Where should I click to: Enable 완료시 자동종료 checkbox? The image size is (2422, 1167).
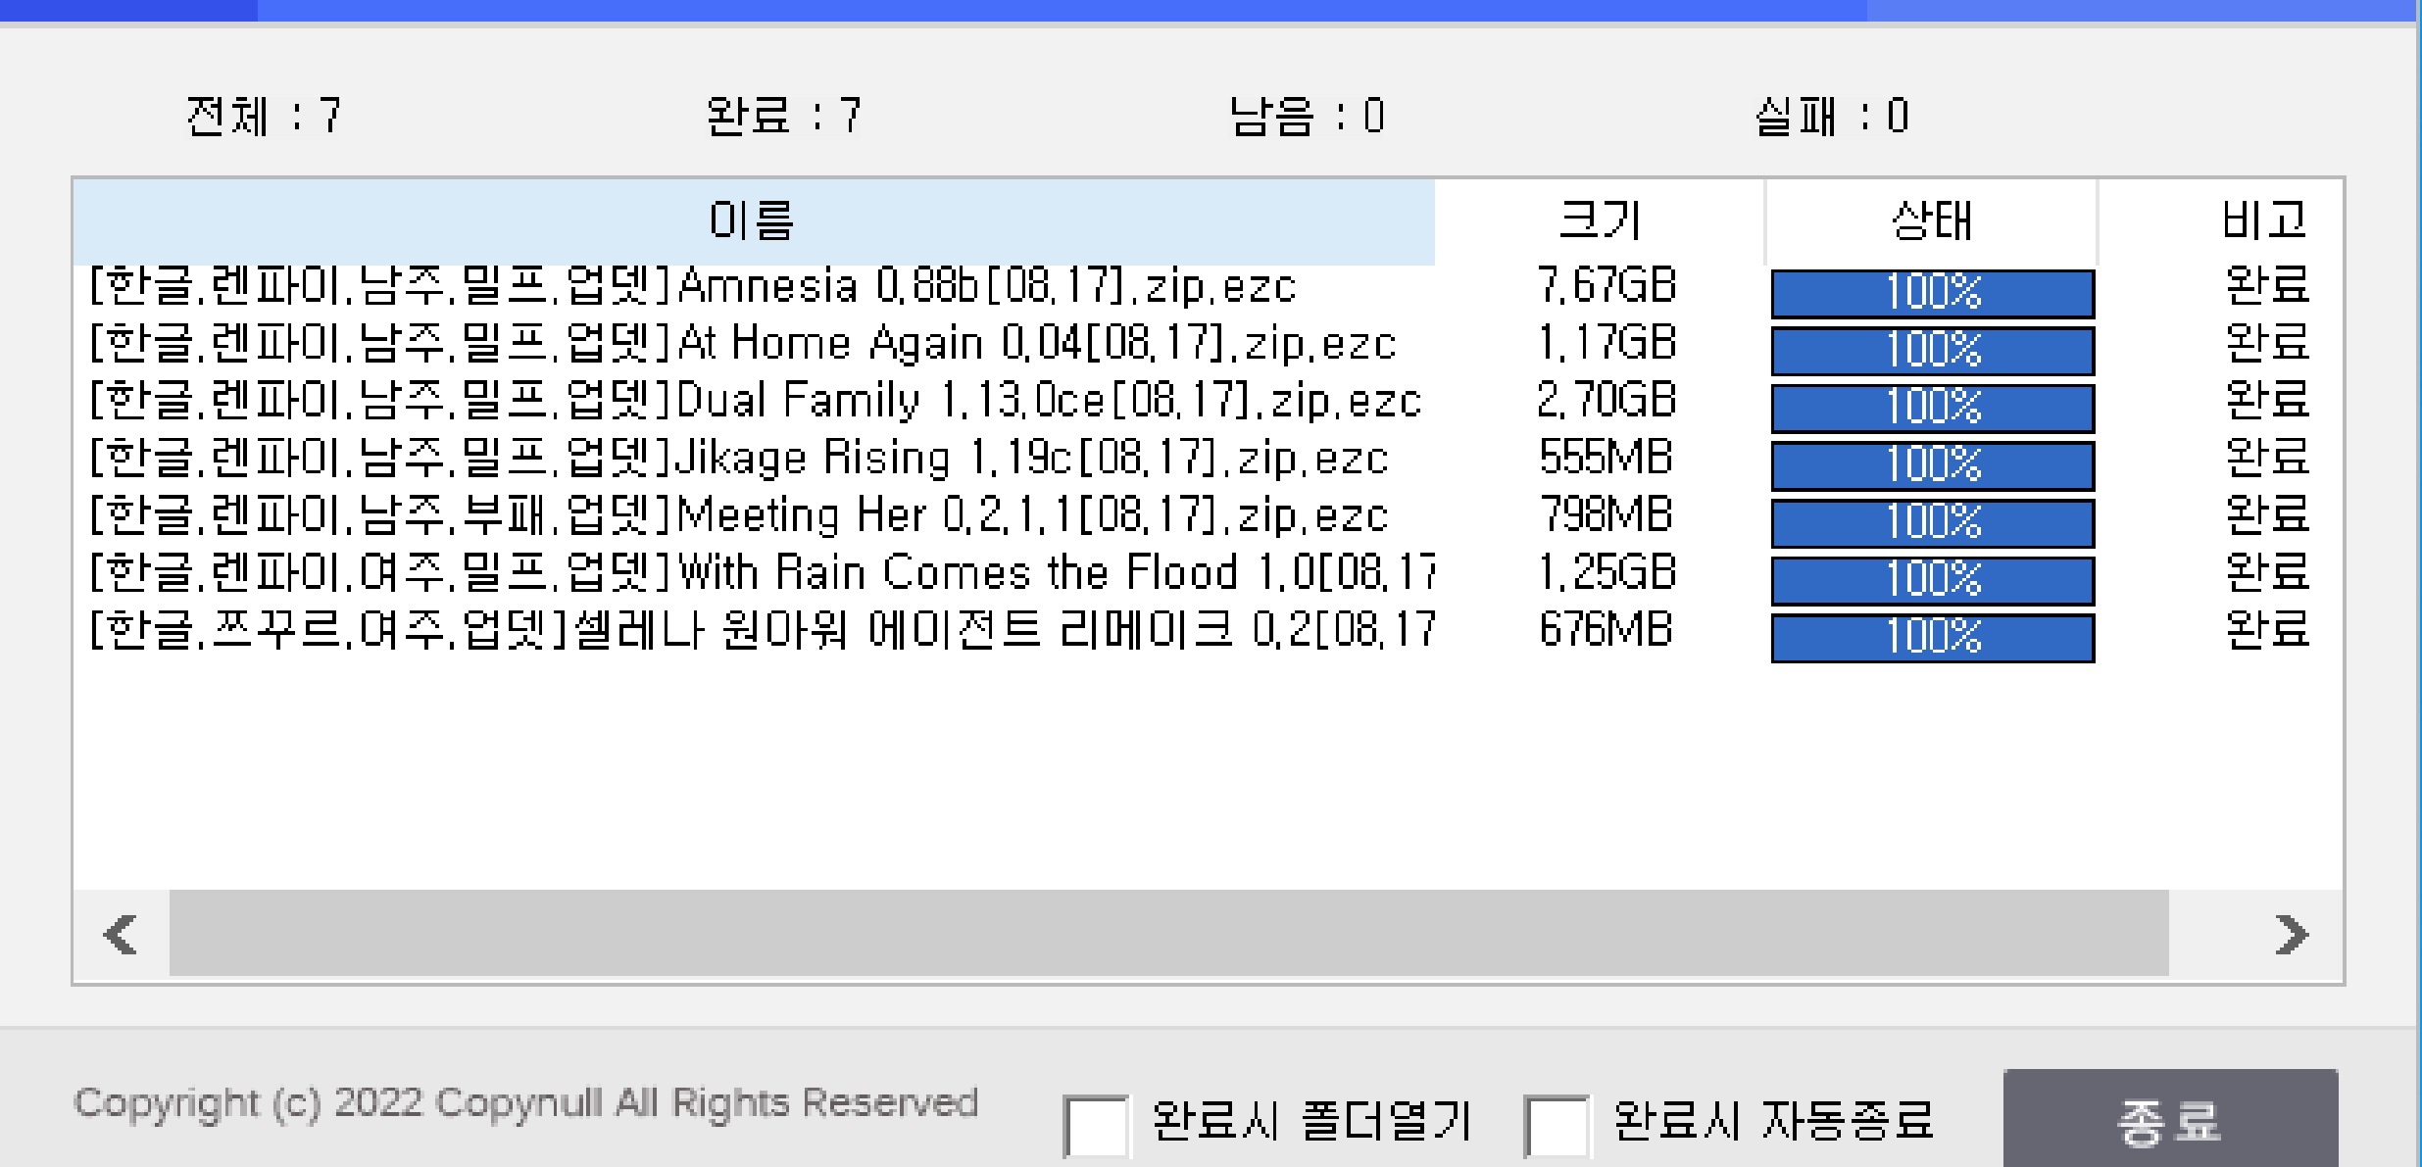pyautogui.click(x=1556, y=1126)
